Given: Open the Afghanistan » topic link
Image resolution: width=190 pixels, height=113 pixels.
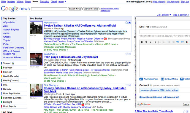Looking at the screenshot, I should pos(50,22).
